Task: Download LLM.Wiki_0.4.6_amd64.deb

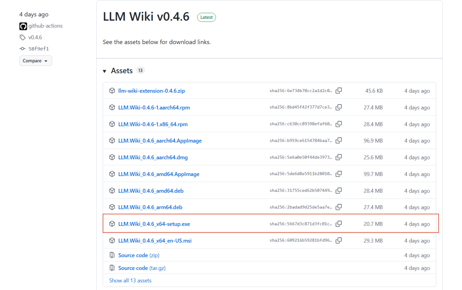Action: pyautogui.click(x=151, y=191)
